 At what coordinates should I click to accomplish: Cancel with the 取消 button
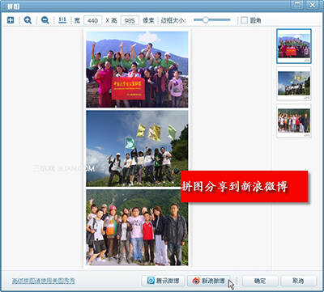[x=298, y=281]
